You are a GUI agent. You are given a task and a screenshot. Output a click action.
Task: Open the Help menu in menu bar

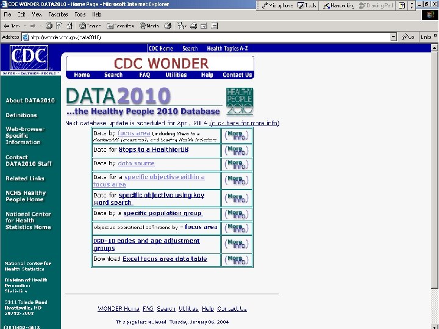point(97,15)
